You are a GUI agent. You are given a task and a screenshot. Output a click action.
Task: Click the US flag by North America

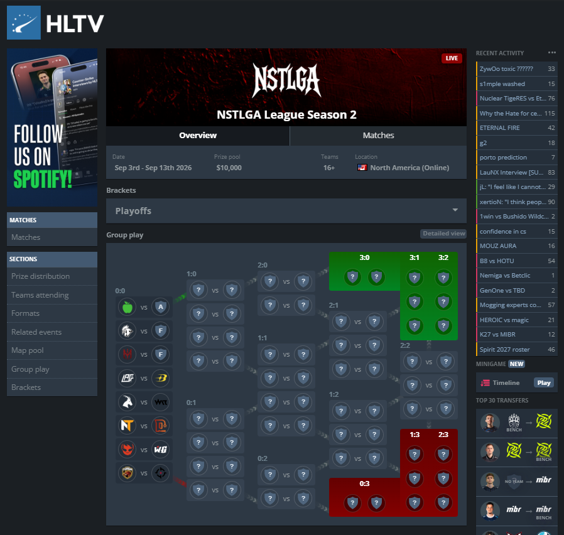click(362, 168)
